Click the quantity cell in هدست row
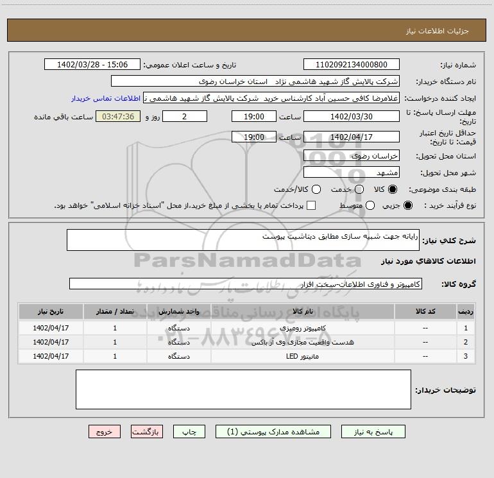 [115, 342]
